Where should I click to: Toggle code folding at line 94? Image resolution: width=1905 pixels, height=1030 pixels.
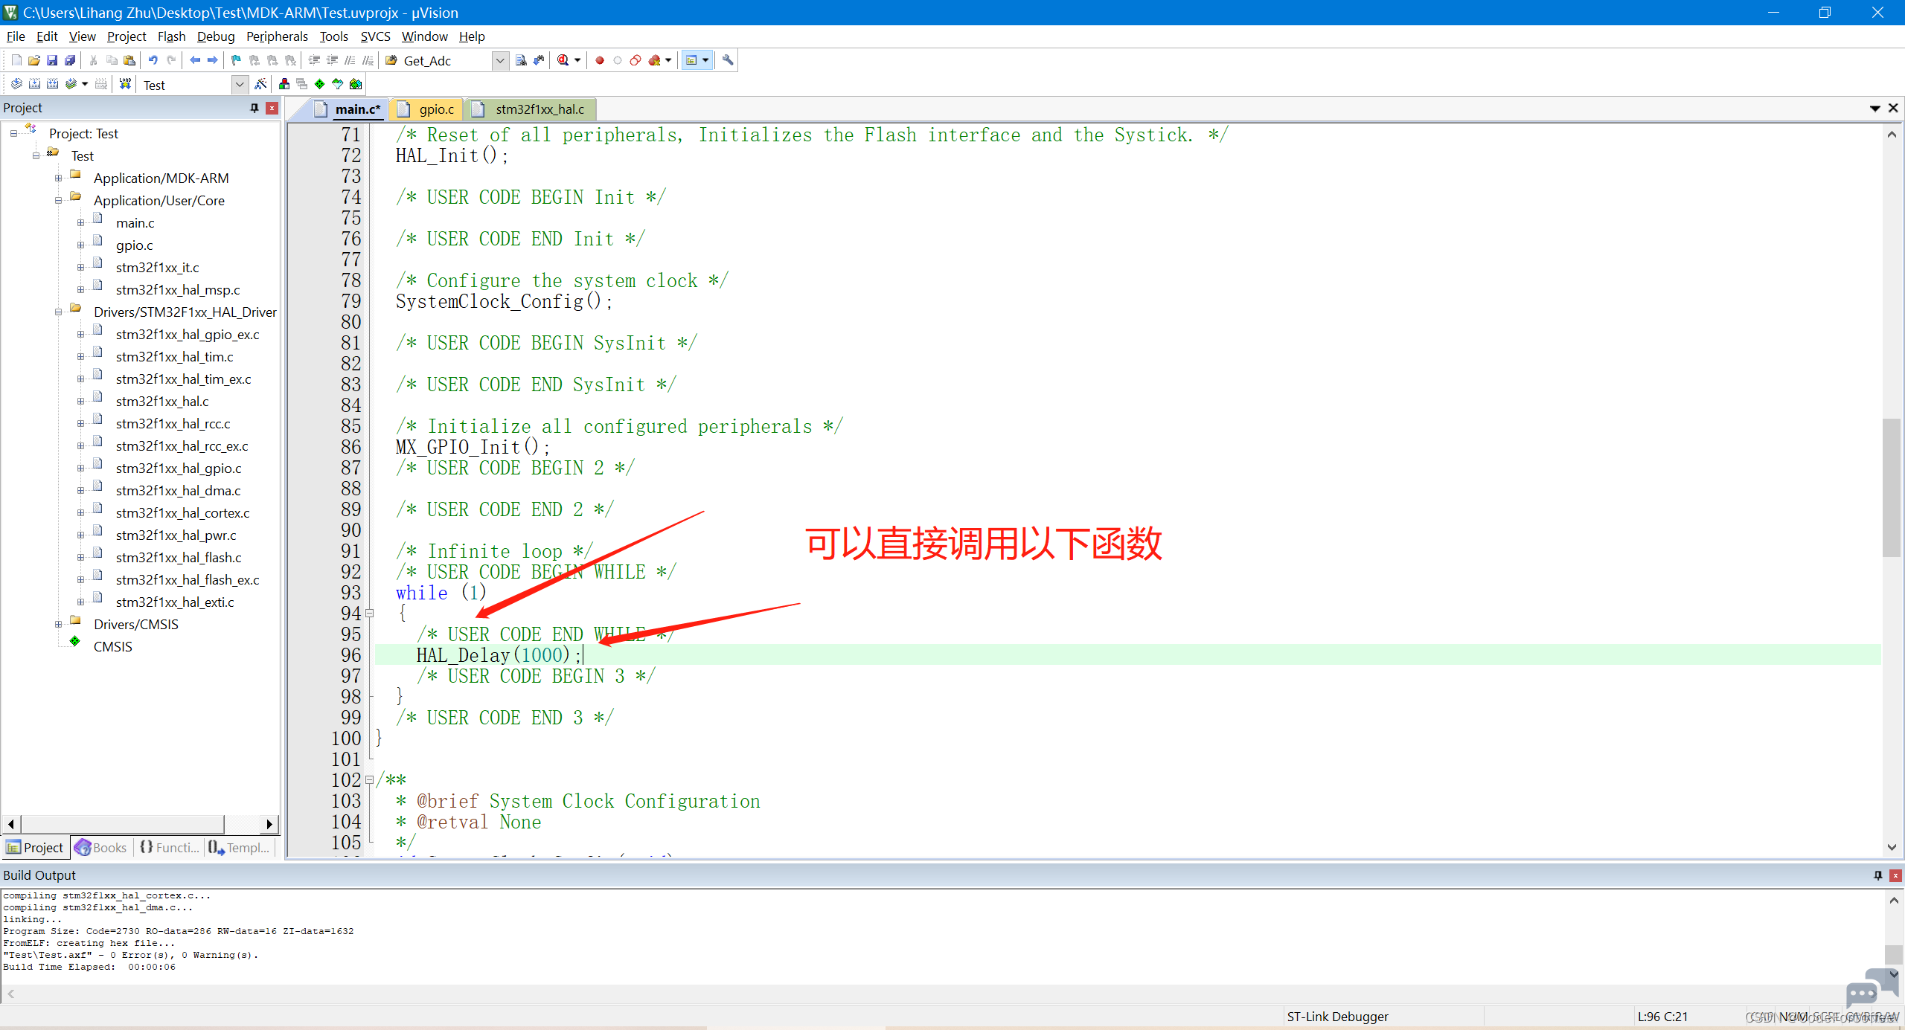(x=370, y=614)
